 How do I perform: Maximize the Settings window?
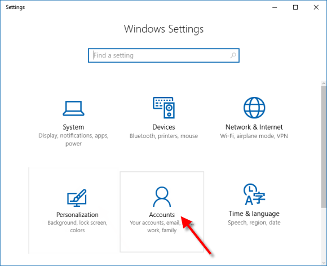295,7
